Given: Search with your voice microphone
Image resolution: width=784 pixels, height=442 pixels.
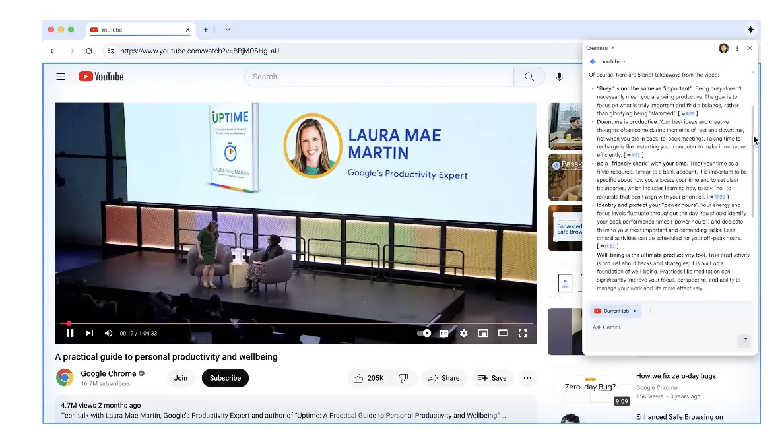Looking at the screenshot, I should tap(559, 77).
